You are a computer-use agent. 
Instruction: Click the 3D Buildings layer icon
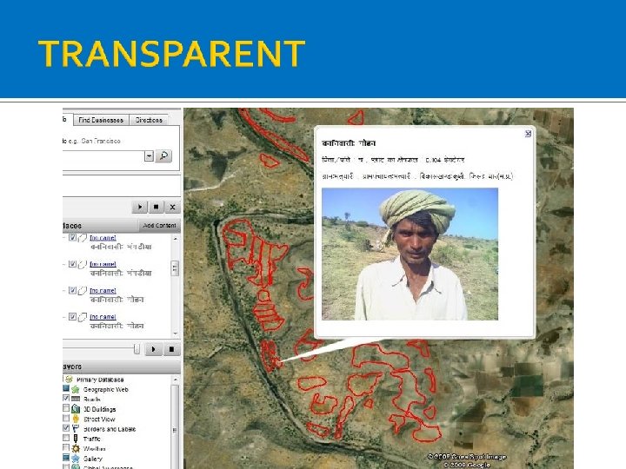(76, 409)
